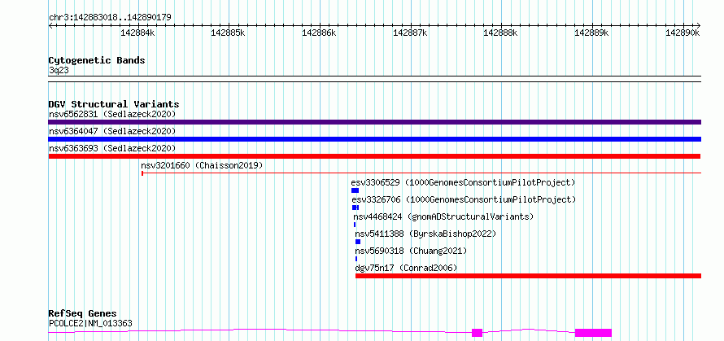Open nsv6363693 (Sedlazeck2020) label
The height and width of the screenshot is (341, 724).
click(x=112, y=148)
